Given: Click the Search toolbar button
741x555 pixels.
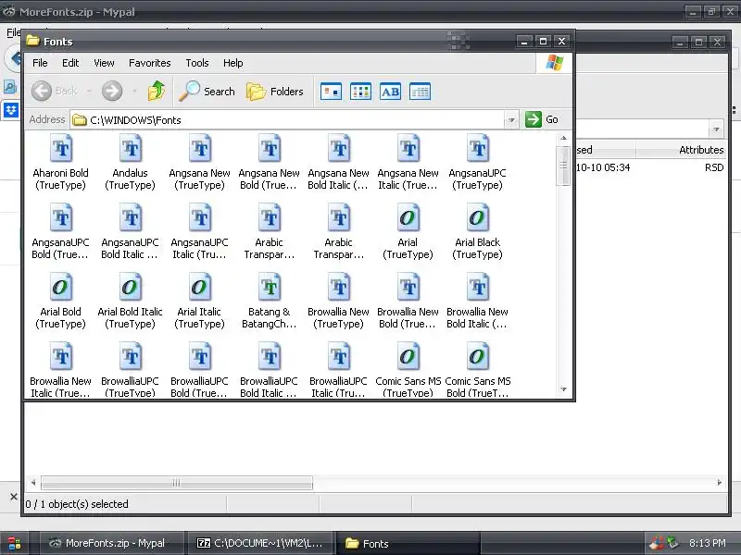Looking at the screenshot, I should click(x=207, y=91).
